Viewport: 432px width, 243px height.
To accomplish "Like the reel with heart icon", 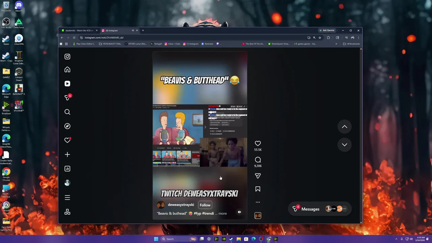I will (258, 143).
